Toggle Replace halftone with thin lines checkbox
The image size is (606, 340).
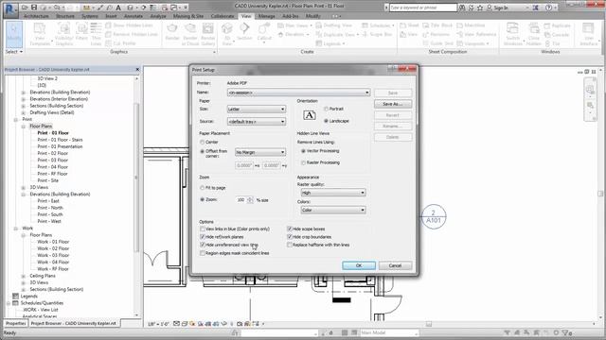click(290, 245)
